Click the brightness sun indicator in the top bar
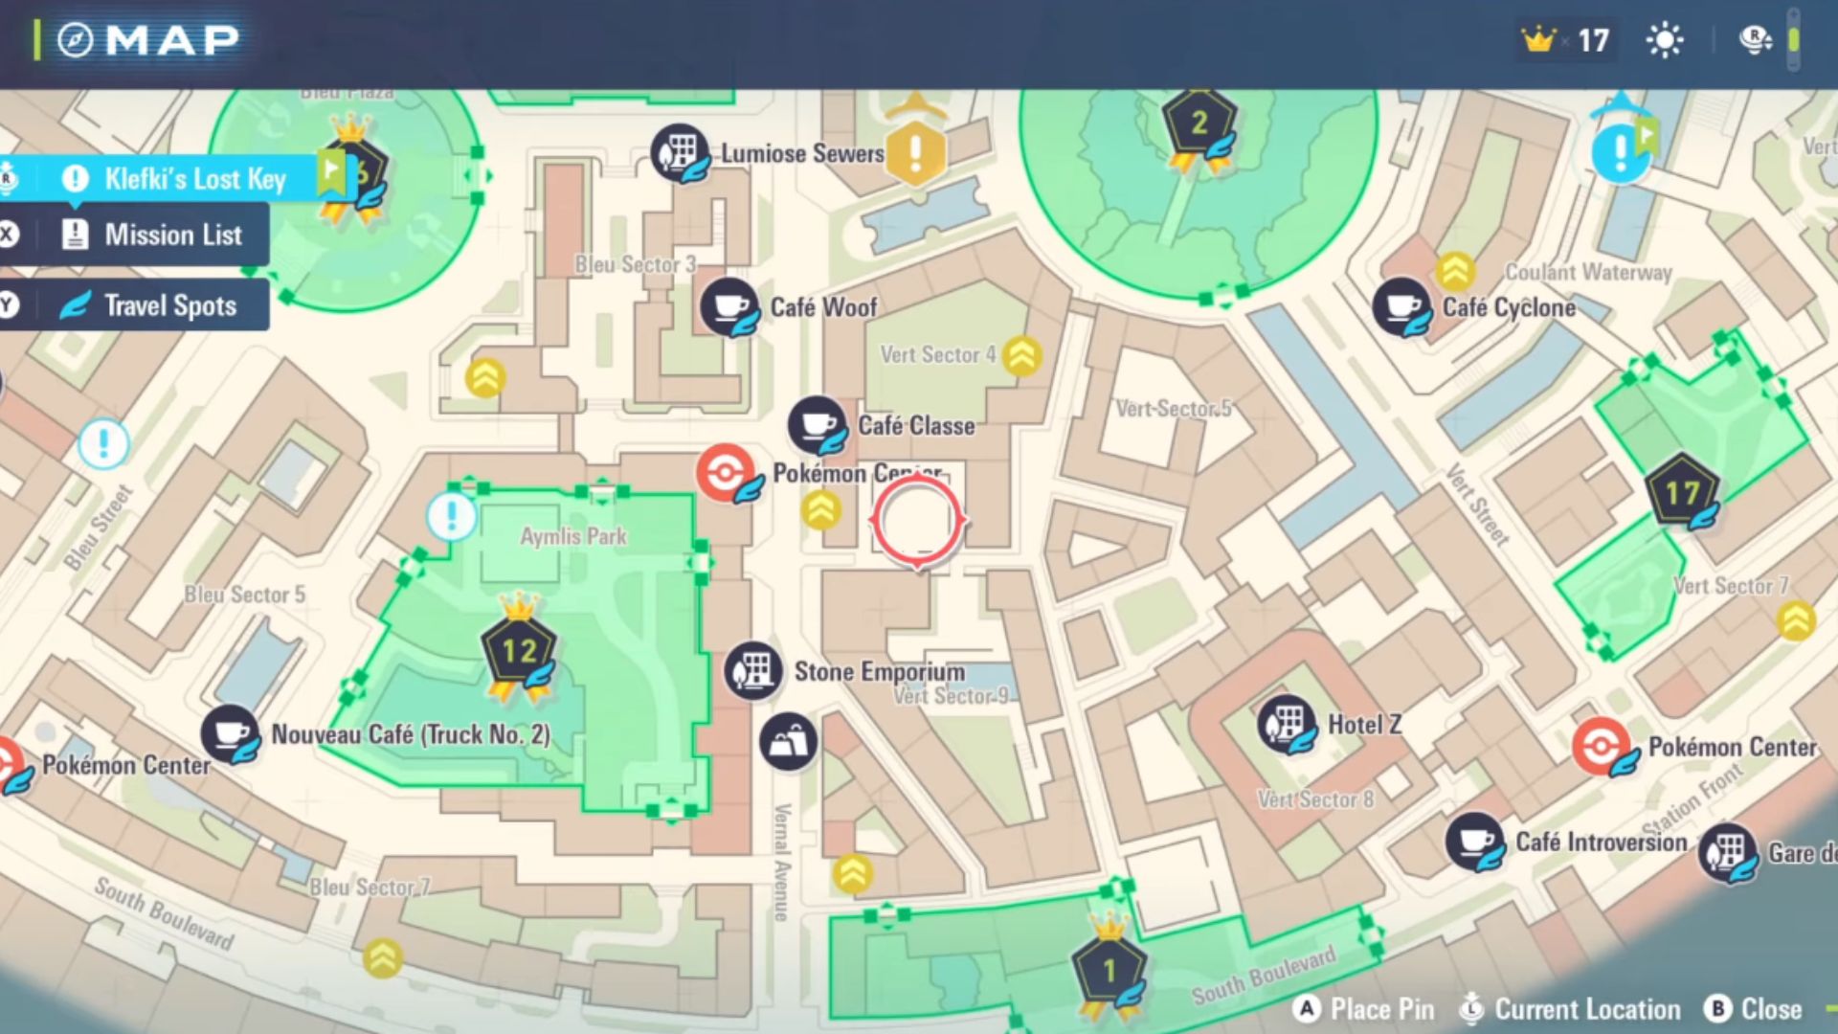Image resolution: width=1838 pixels, height=1034 pixels. click(x=1664, y=39)
